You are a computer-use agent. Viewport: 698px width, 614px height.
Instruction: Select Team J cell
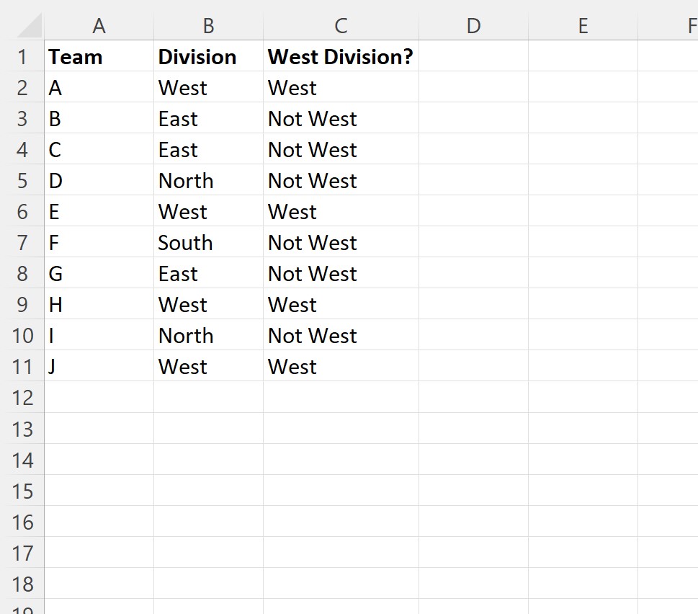(x=99, y=366)
